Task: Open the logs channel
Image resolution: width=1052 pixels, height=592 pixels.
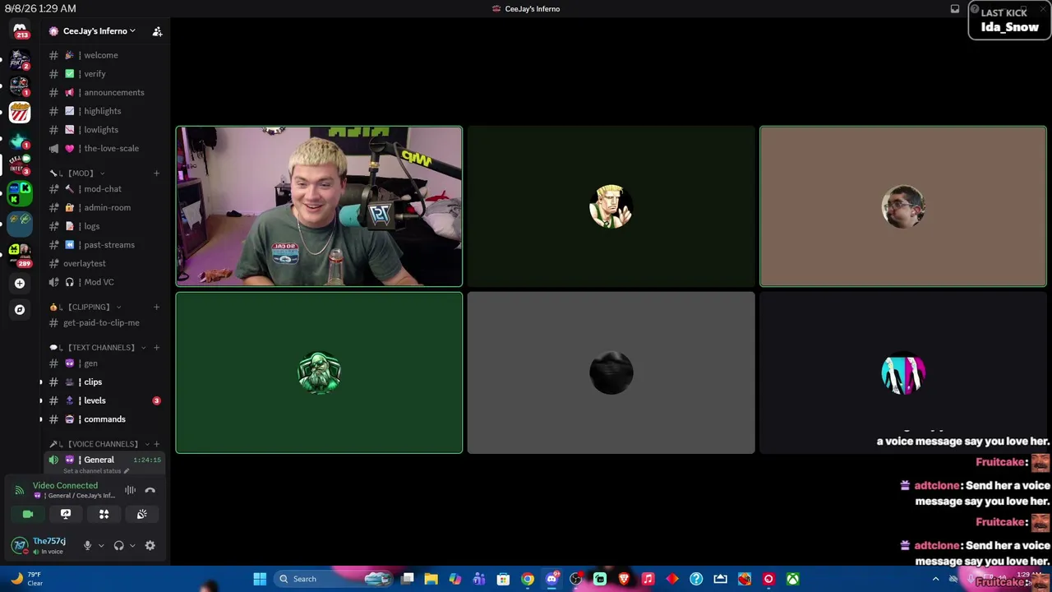Action: [104, 226]
